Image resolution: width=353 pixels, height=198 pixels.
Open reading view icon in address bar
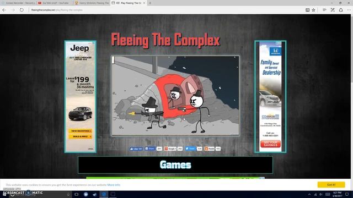(x=307, y=10)
